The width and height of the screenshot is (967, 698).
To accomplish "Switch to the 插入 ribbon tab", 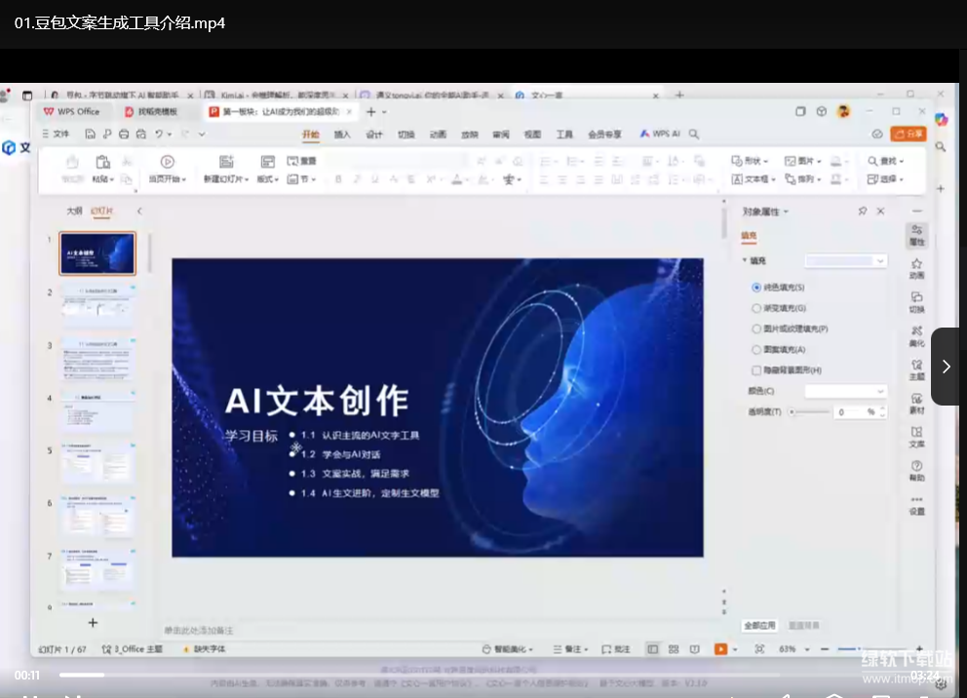I will click(x=342, y=135).
